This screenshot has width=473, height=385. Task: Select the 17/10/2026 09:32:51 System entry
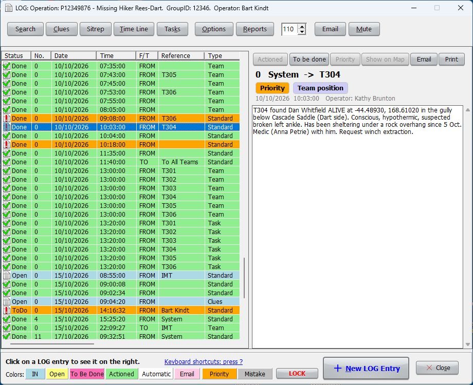tap(121, 337)
